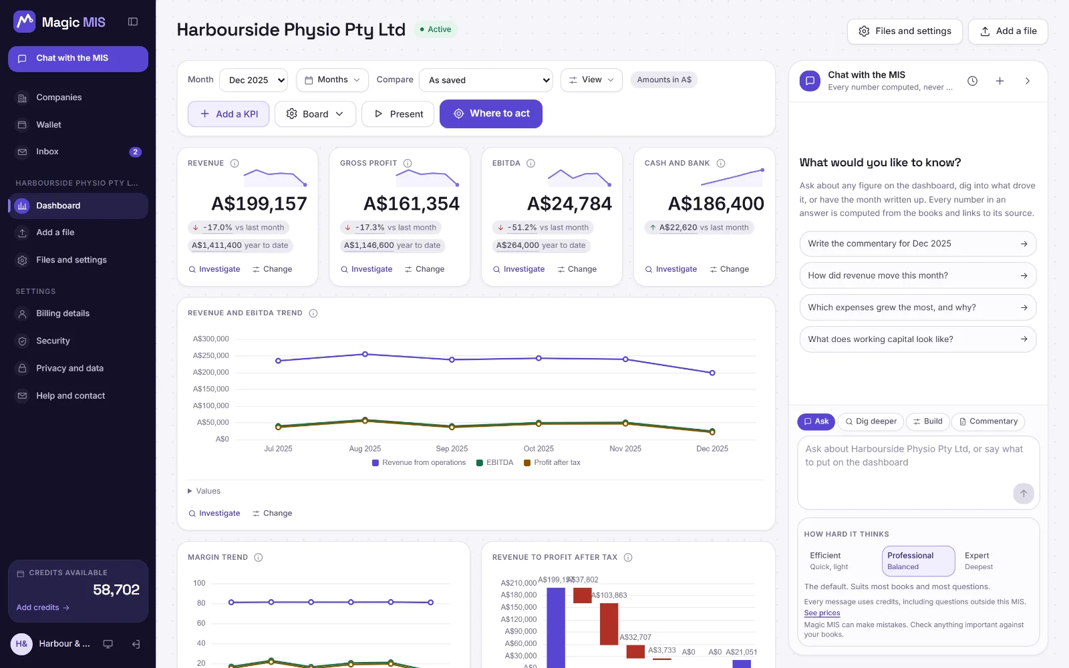This screenshot has width=1069, height=668.
Task: Click Add a file in the header
Action: pos(1008,31)
